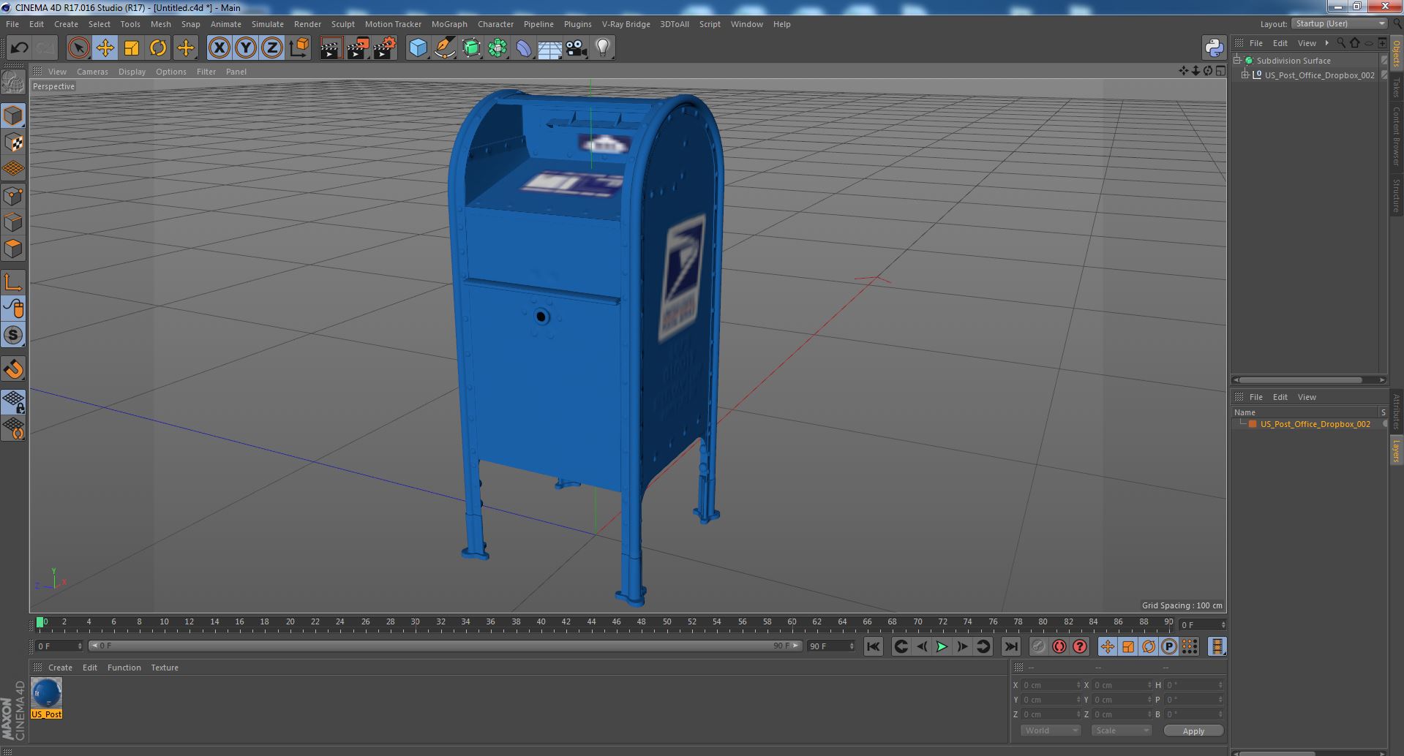Activate the Move tool
1404x756 pixels.
point(105,48)
